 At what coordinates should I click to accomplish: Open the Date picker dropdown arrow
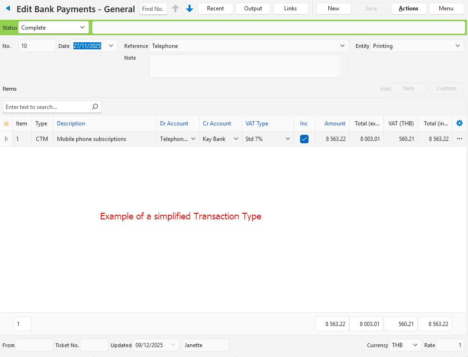point(111,46)
